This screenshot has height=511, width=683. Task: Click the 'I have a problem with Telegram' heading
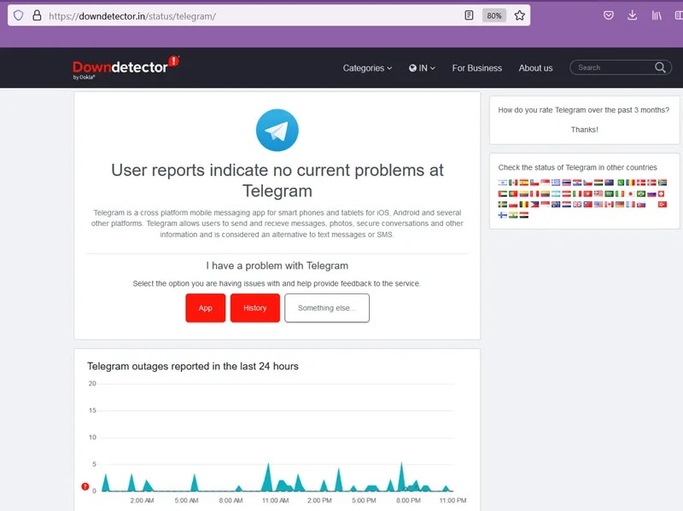(x=277, y=265)
